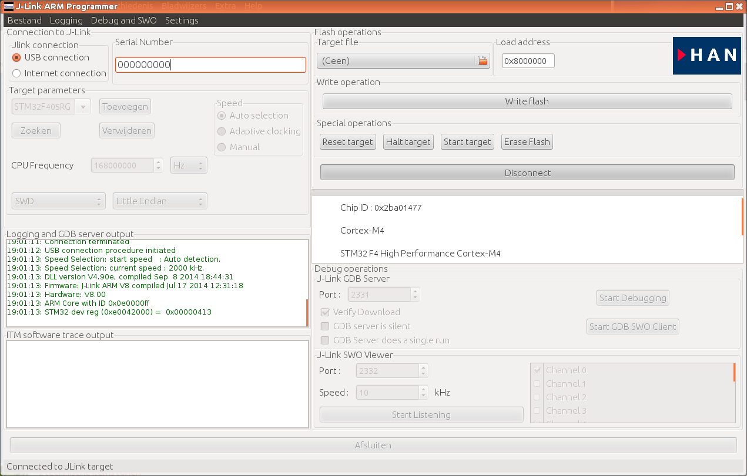The height and width of the screenshot is (476, 747).
Task: Toggle Channel 3 checkbox
Action: (537, 411)
